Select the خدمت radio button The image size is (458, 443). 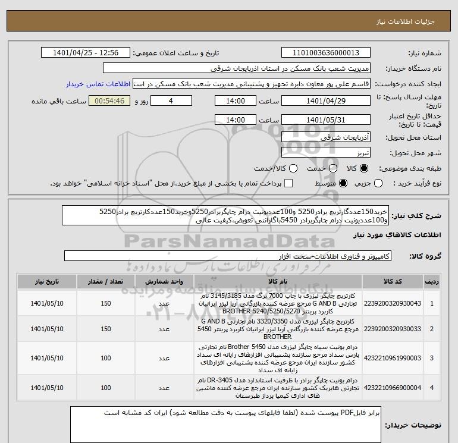point(333,168)
